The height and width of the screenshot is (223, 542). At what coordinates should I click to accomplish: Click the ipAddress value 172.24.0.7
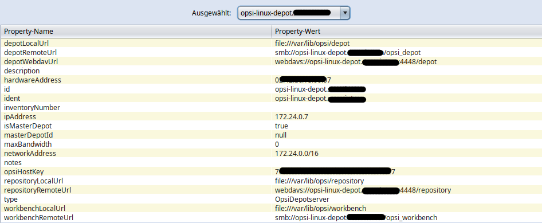coord(292,116)
